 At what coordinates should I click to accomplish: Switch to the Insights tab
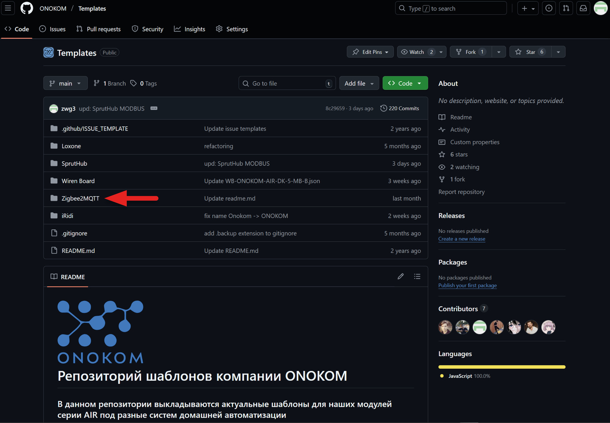click(190, 29)
